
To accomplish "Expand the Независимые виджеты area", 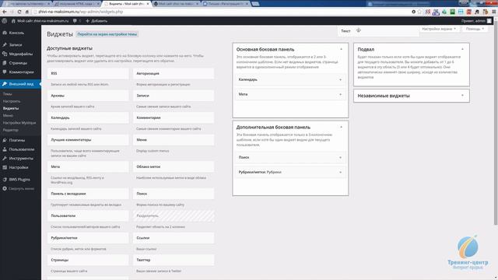I will (462, 96).
